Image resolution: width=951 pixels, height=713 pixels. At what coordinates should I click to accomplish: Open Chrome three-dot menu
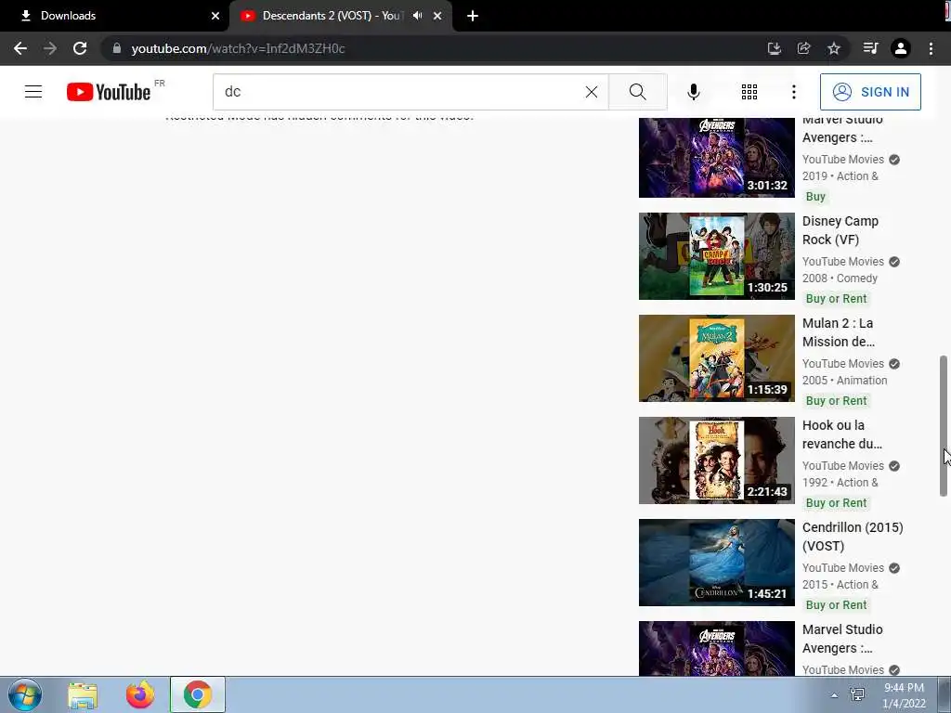pos(931,48)
